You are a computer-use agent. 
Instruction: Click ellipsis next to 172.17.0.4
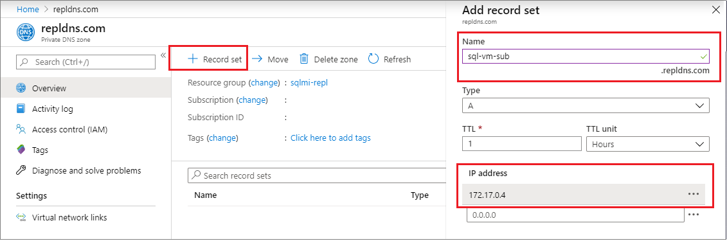(694, 194)
